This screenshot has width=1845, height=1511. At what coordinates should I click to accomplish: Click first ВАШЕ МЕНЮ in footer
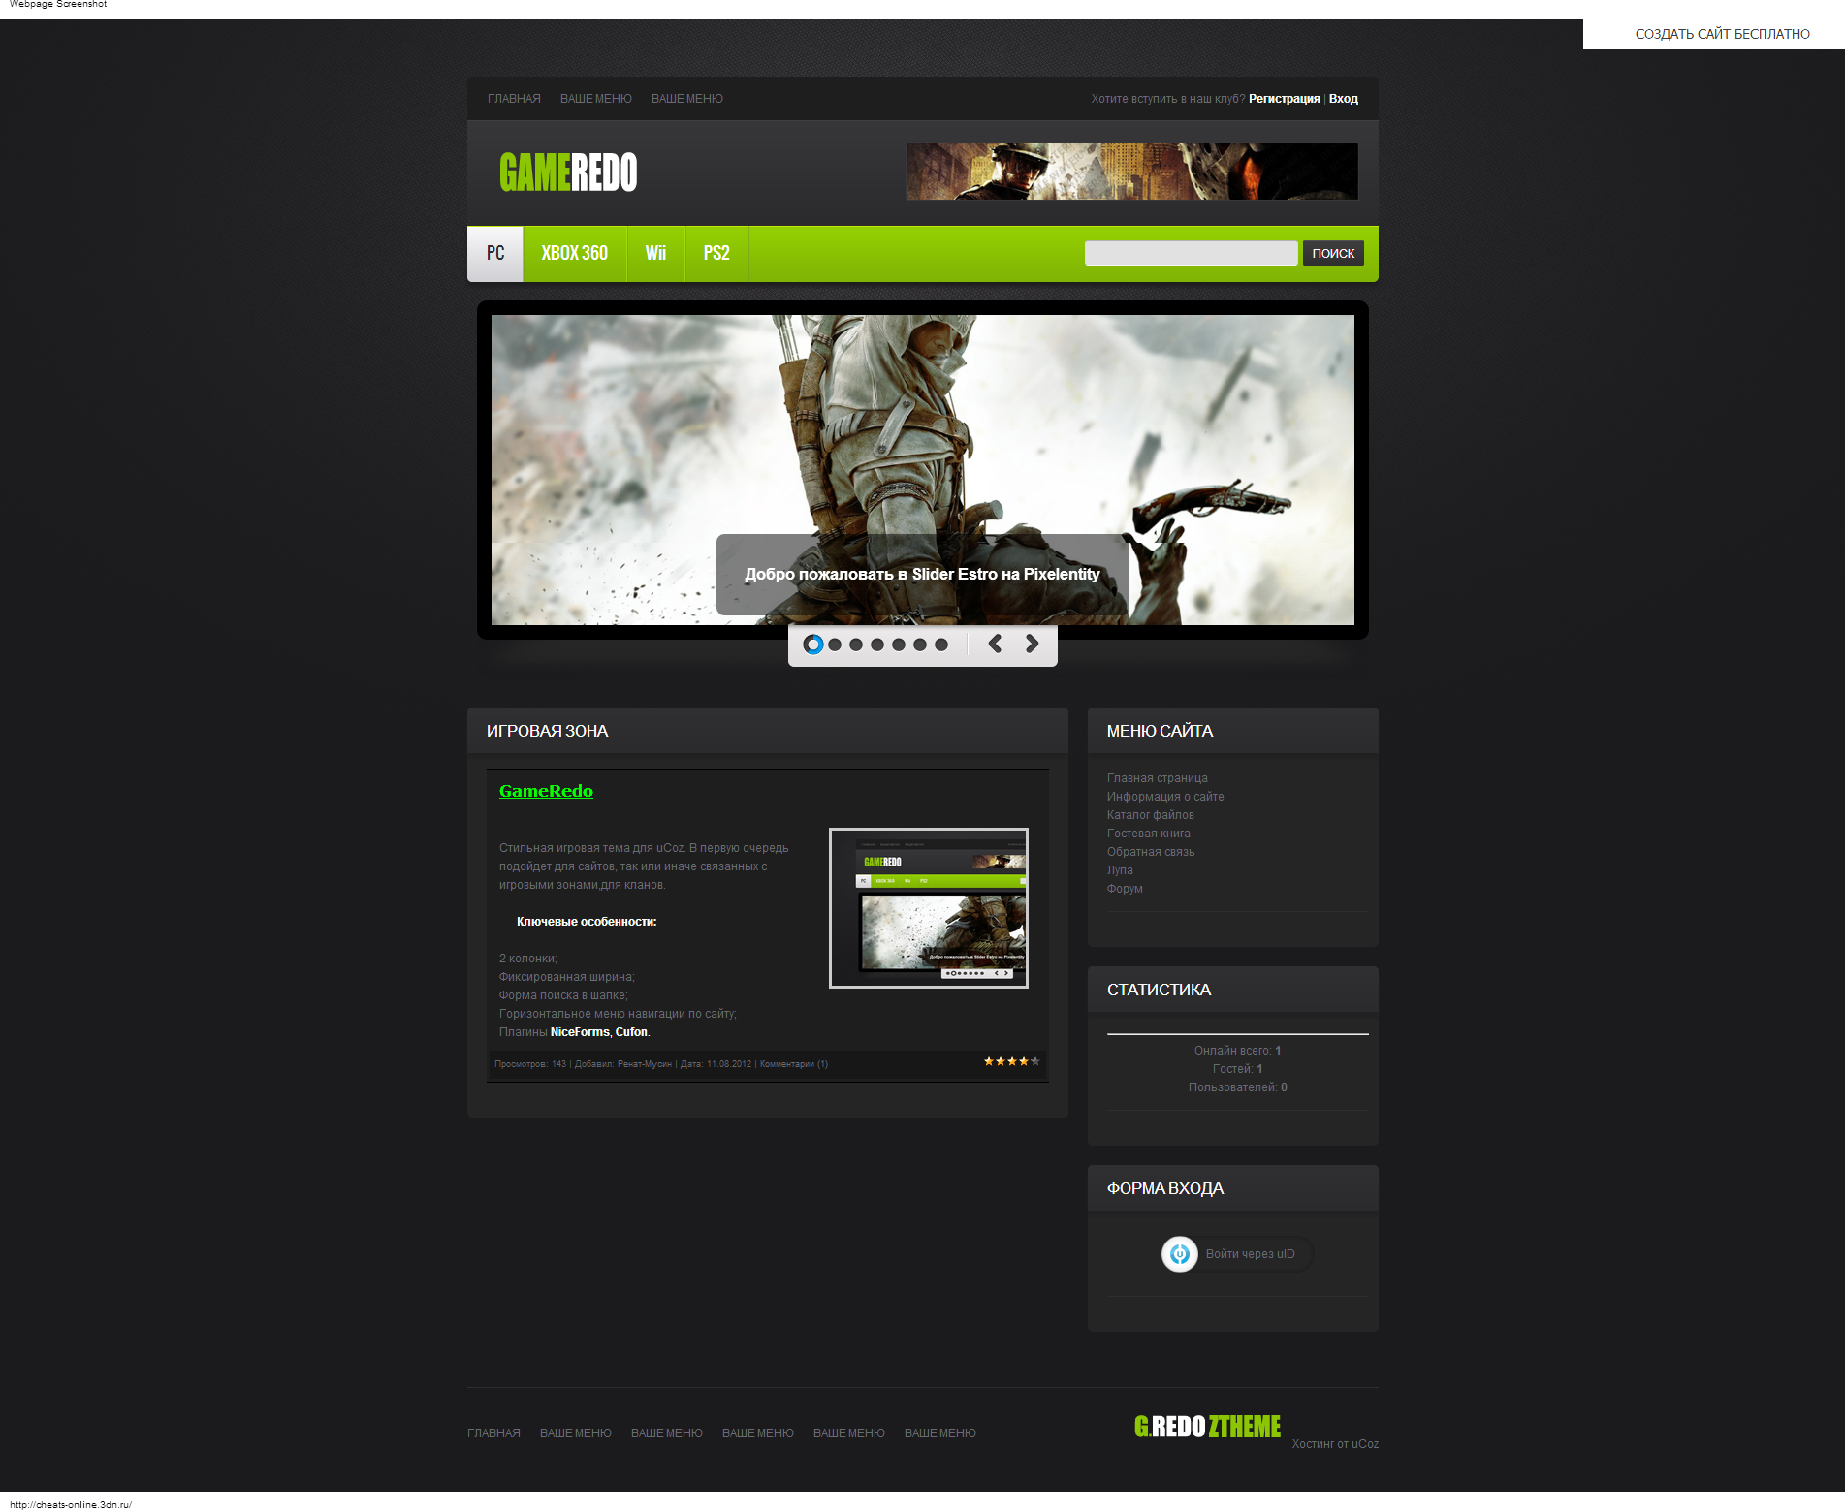[576, 1433]
